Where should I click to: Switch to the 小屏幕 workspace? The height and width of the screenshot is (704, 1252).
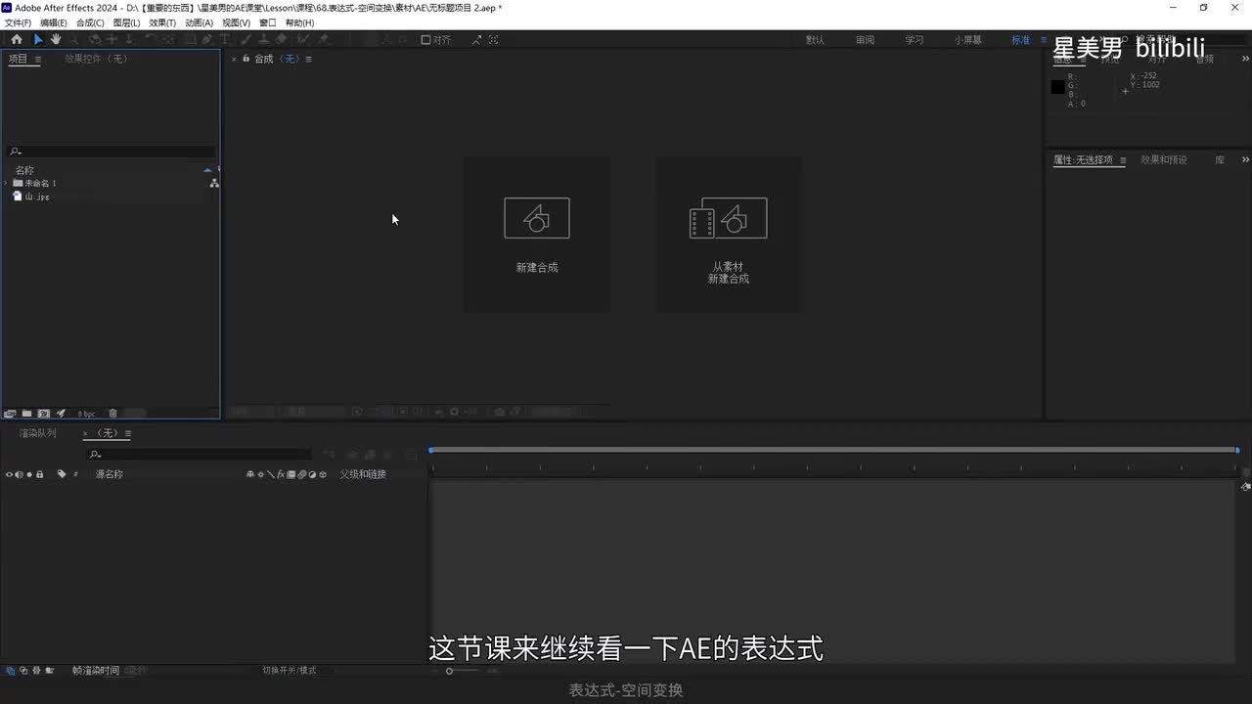click(968, 40)
